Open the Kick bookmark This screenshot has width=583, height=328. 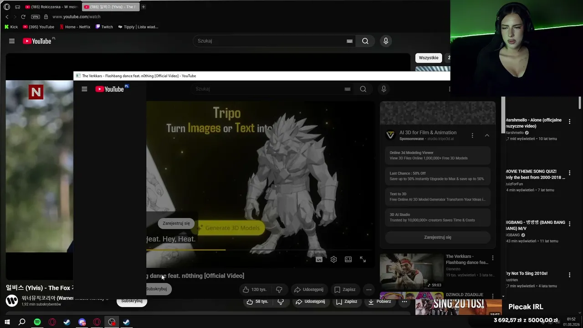(11, 27)
